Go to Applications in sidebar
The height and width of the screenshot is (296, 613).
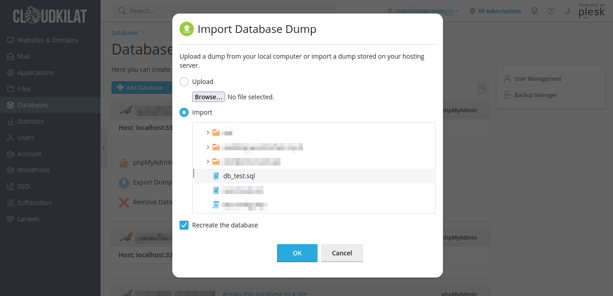tap(35, 73)
